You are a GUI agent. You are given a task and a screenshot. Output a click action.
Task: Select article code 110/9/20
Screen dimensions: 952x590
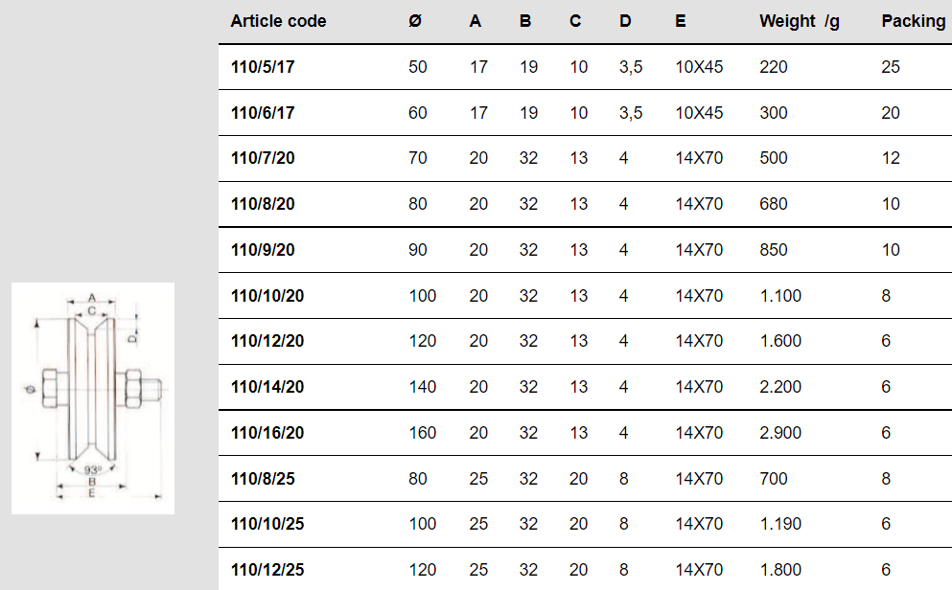(x=263, y=250)
